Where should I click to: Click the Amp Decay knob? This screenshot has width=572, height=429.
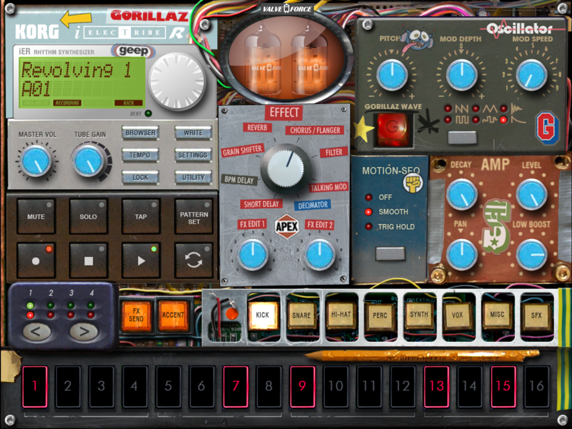pyautogui.click(x=462, y=194)
